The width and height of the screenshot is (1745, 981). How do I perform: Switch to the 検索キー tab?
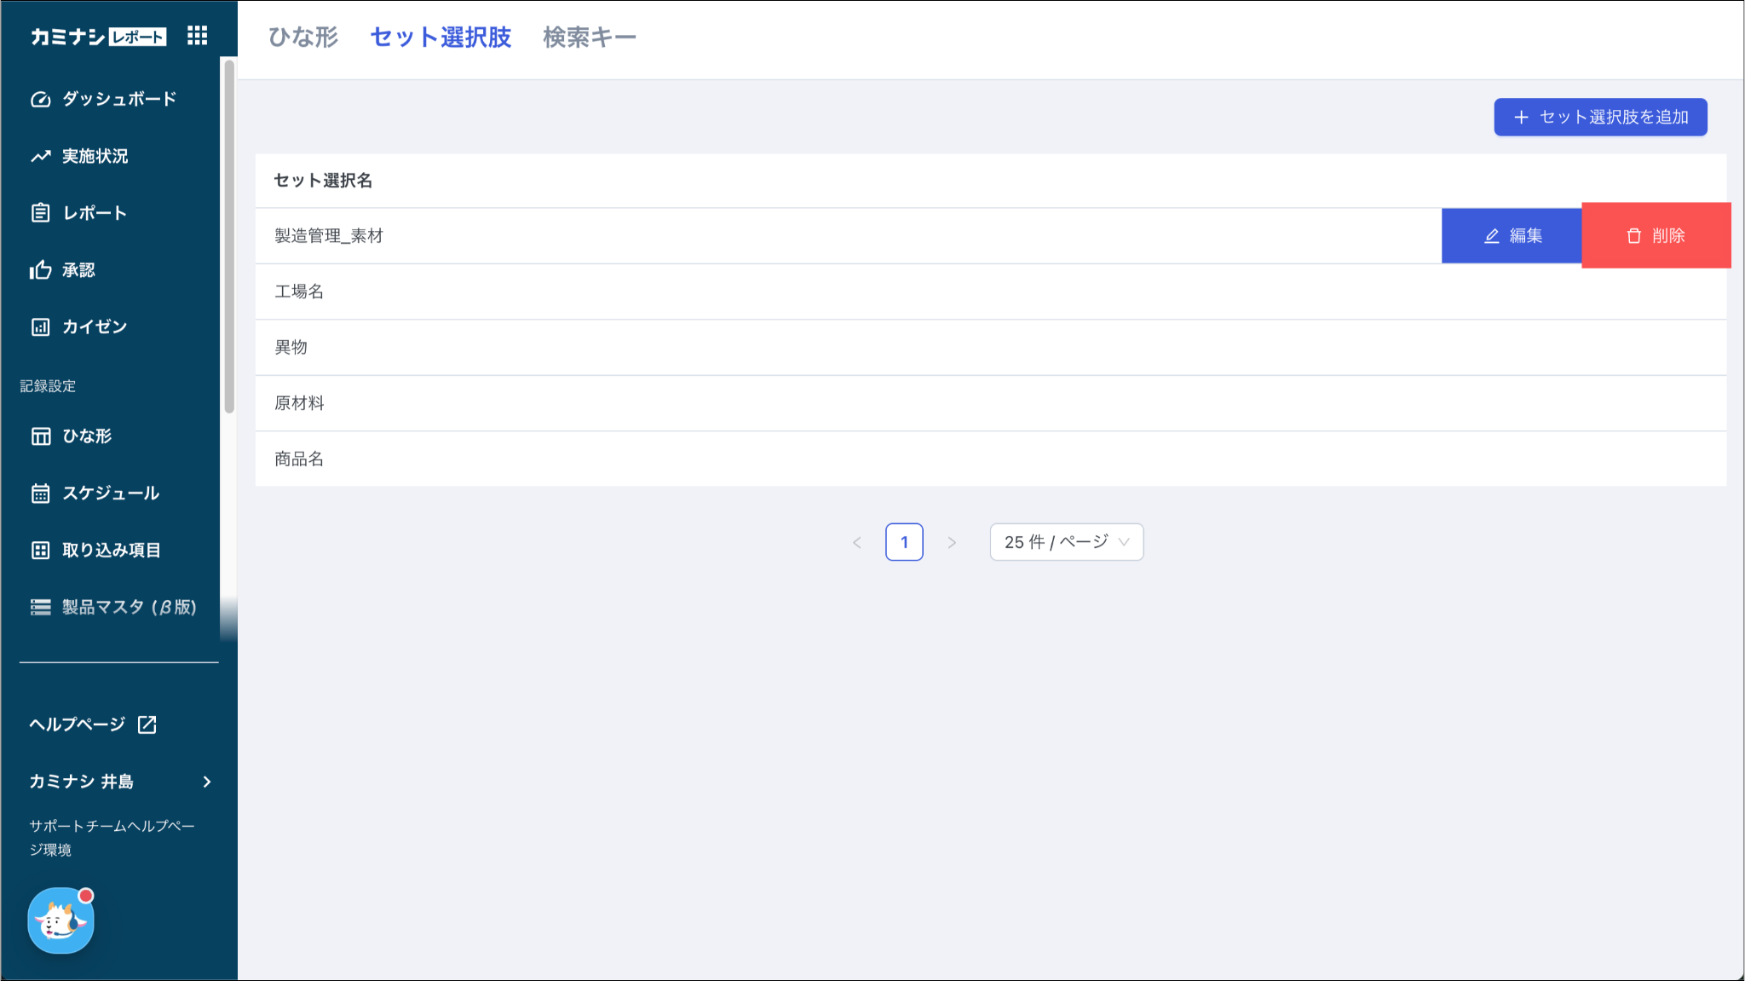tap(590, 38)
